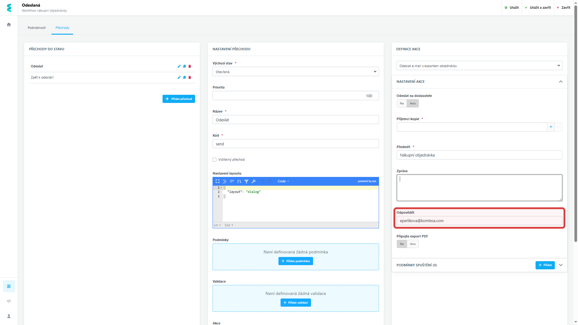Collapse the NASTAVENÍ AKCE section
The image size is (578, 325).
tap(561, 82)
